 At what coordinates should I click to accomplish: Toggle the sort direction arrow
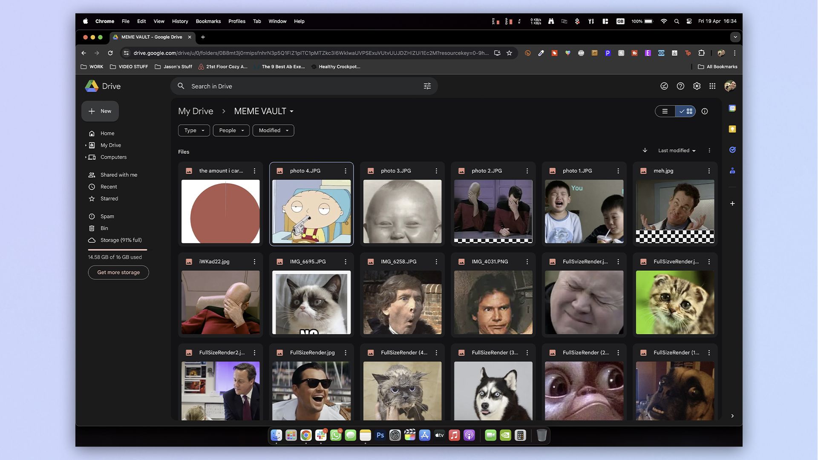pos(645,150)
